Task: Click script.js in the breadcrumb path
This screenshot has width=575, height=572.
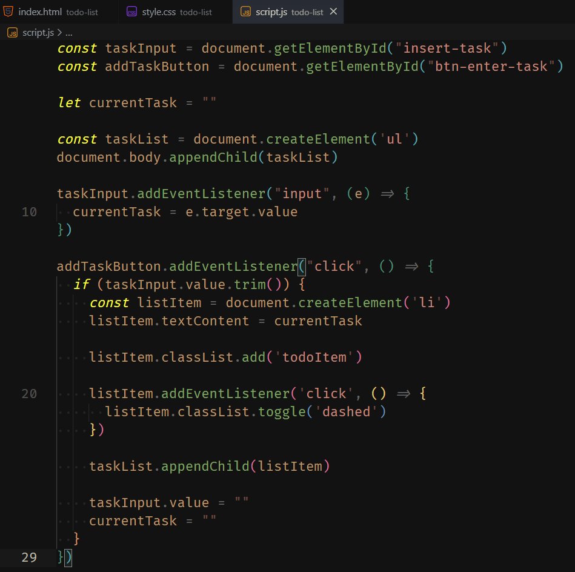Action: 38,33
